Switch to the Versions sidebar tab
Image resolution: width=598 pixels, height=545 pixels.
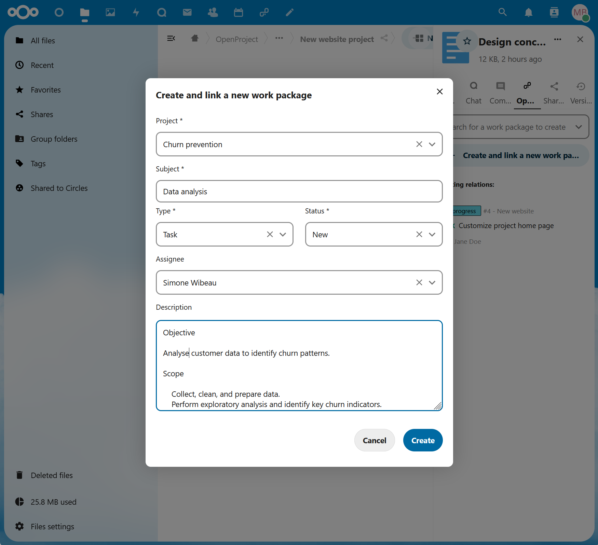pyautogui.click(x=581, y=93)
